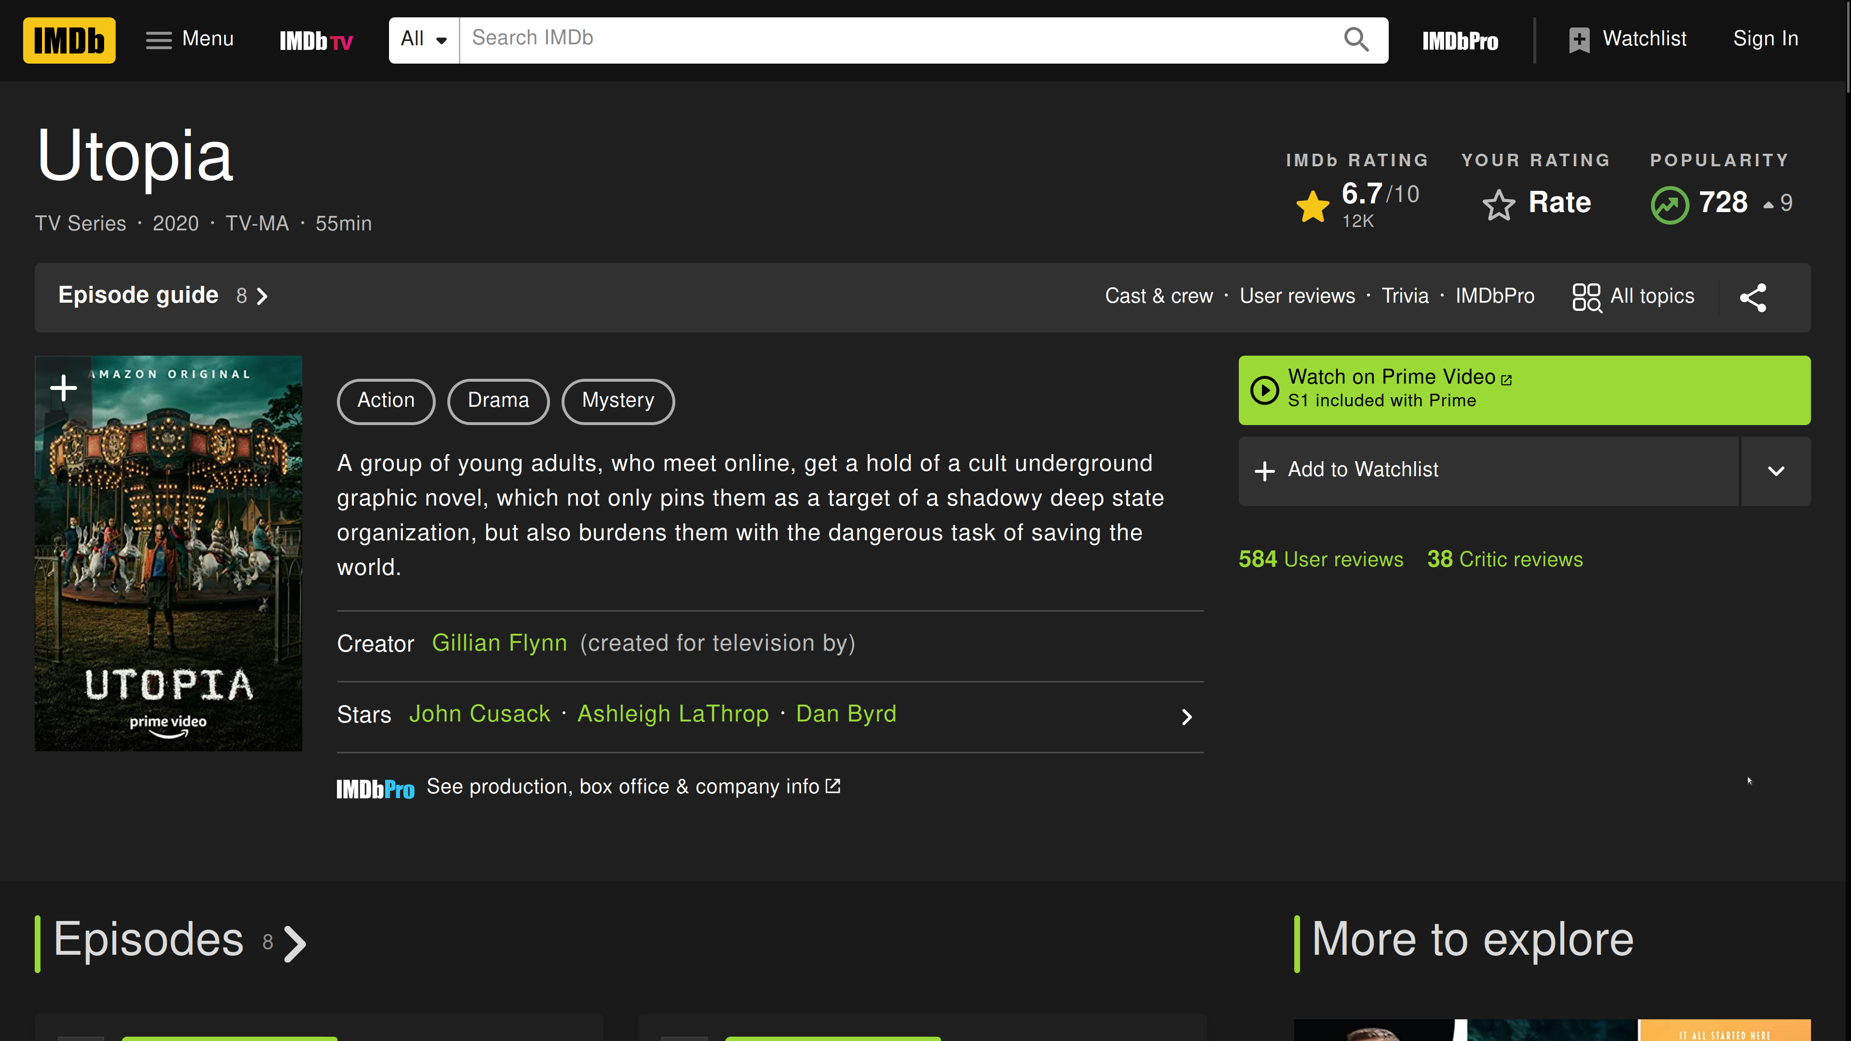Select the Mystery genre chip
This screenshot has width=1851, height=1041.
(618, 401)
